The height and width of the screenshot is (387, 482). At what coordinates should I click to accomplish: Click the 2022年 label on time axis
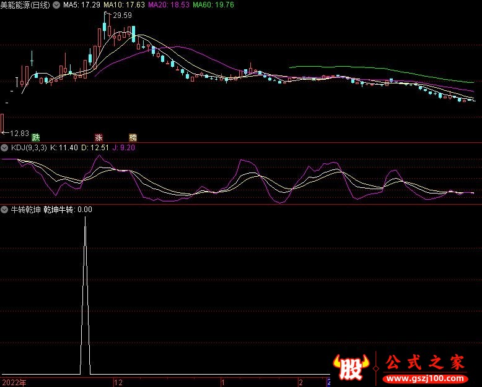click(x=14, y=381)
